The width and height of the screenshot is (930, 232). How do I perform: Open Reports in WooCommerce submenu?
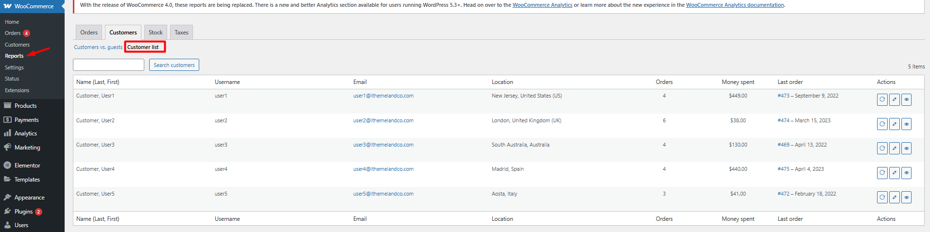click(14, 56)
